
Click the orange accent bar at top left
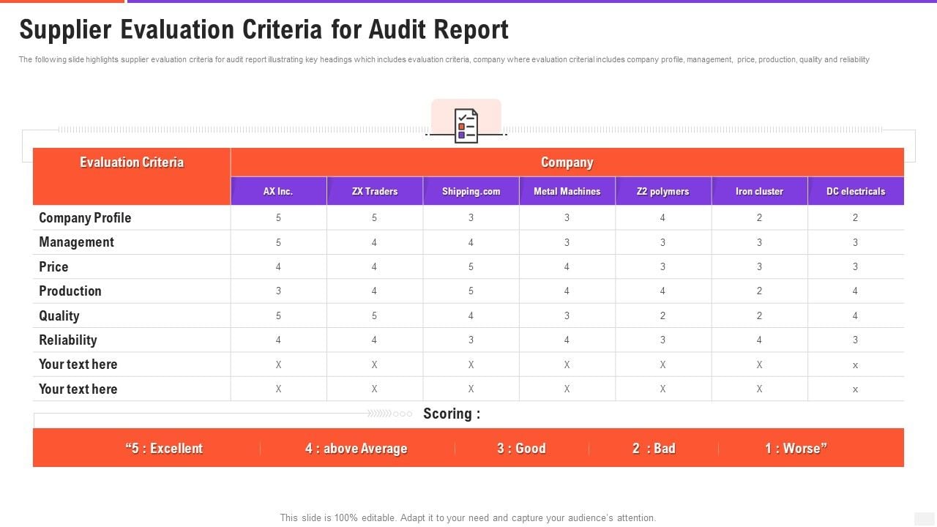(62, 3)
